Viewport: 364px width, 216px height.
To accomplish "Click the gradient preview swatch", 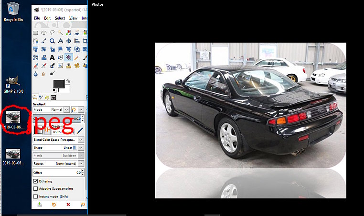I will coord(38,130).
